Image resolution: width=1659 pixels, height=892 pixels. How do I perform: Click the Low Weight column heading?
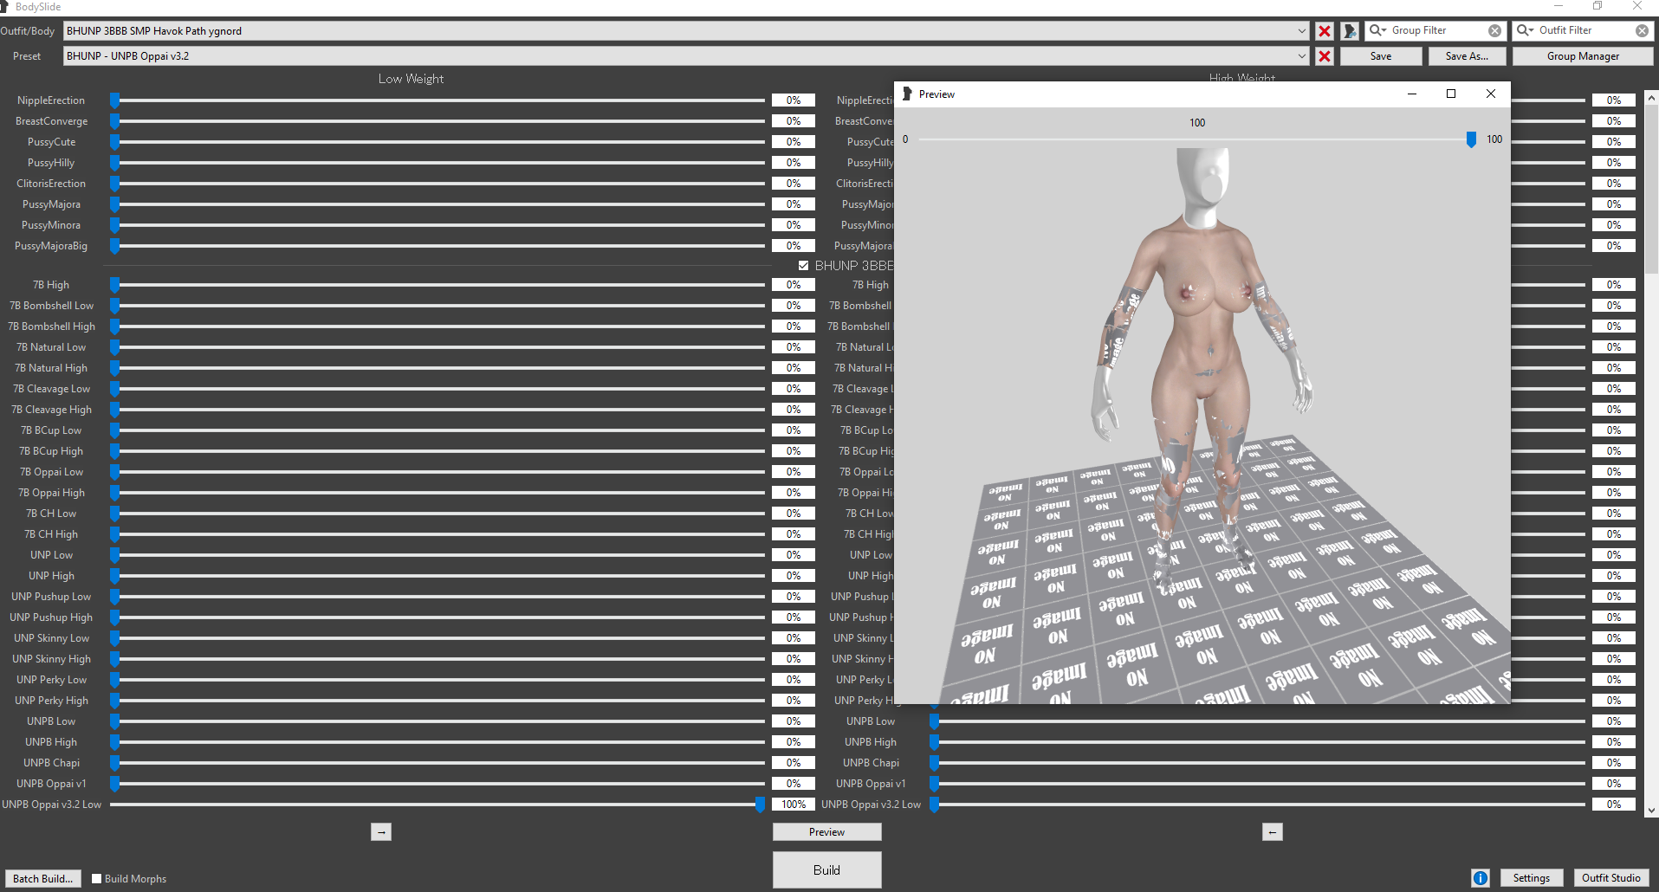point(411,79)
